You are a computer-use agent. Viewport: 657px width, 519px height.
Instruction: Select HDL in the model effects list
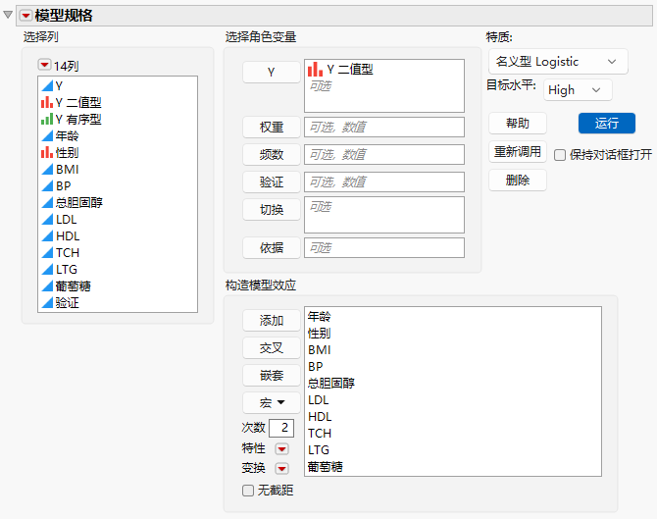pos(320,417)
